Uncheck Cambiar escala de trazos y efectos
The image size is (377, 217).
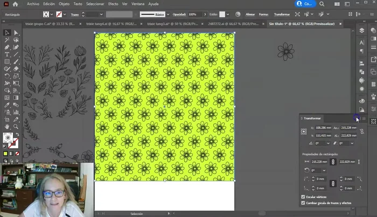point(303,203)
